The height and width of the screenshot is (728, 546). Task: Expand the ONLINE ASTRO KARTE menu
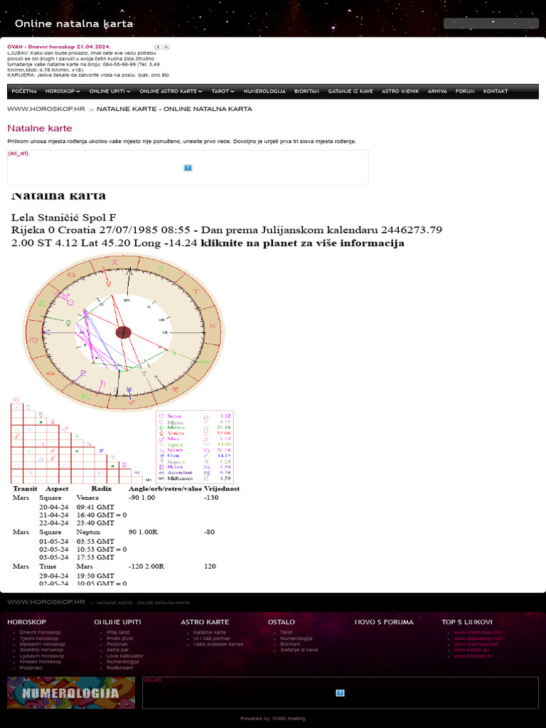[171, 92]
